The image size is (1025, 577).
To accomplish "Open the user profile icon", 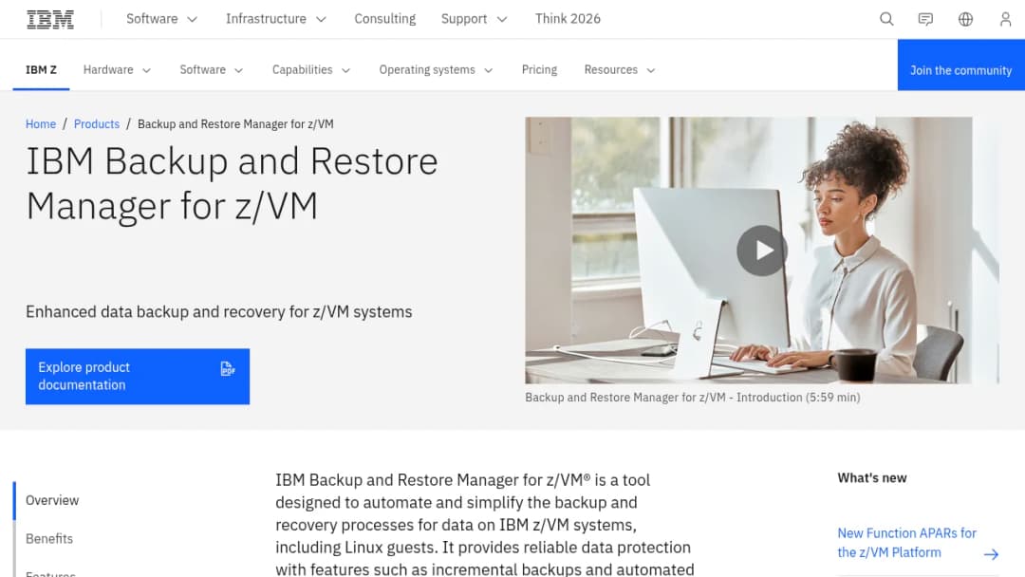I will 1005,19.
